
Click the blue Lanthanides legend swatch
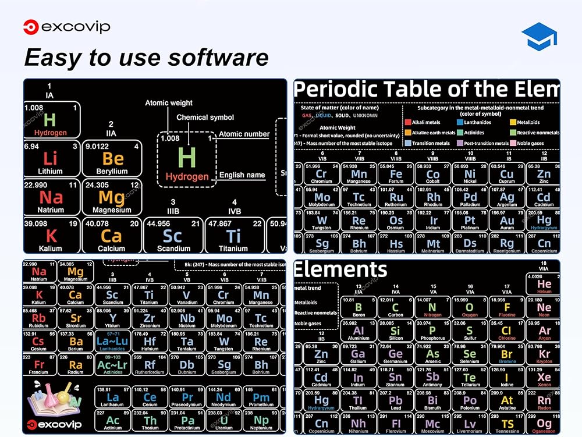click(x=460, y=122)
